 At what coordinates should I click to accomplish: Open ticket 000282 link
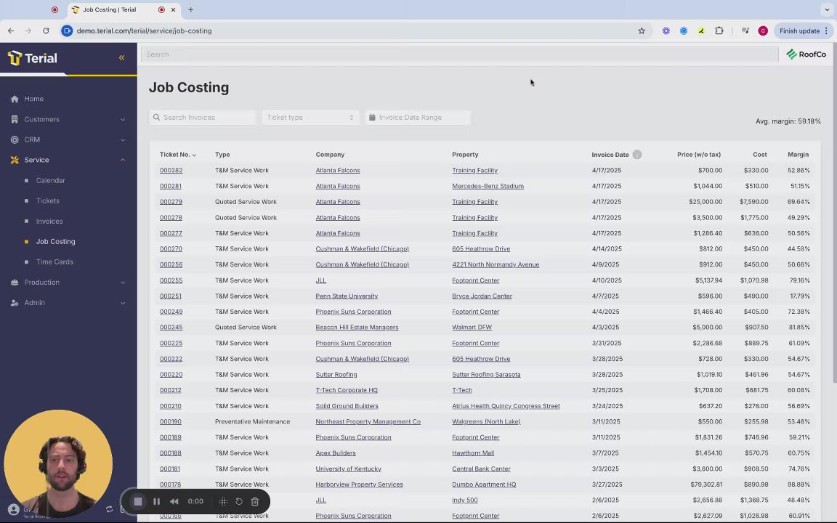click(x=171, y=170)
